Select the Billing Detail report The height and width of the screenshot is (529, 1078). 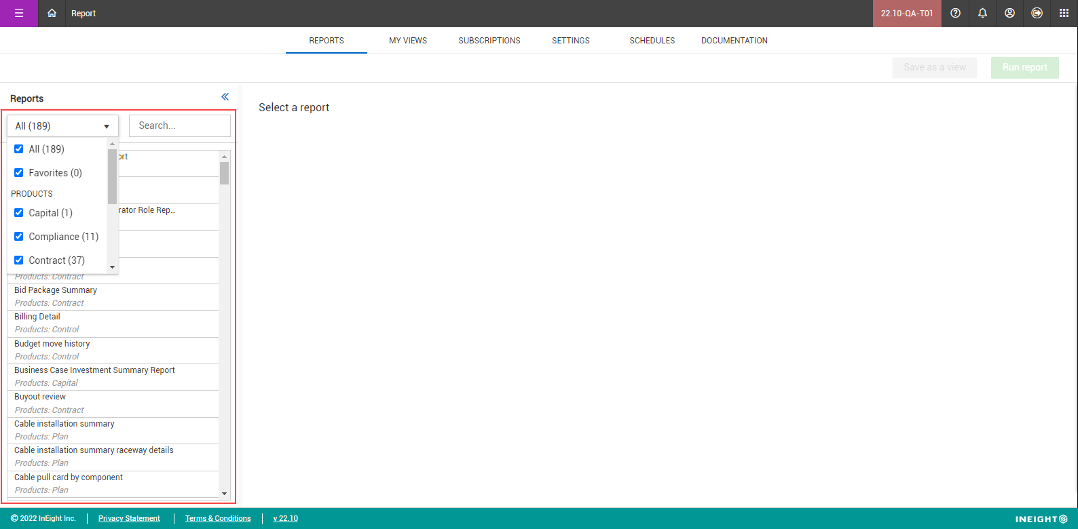tap(37, 317)
